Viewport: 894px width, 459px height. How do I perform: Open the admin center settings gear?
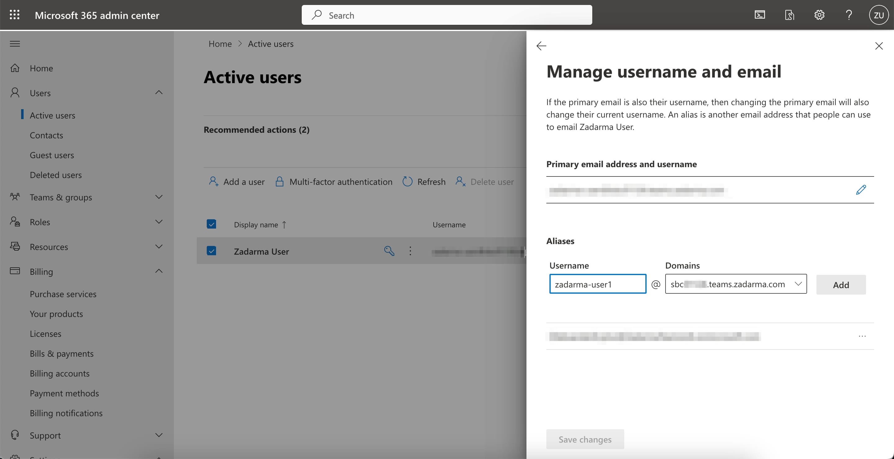(819, 15)
